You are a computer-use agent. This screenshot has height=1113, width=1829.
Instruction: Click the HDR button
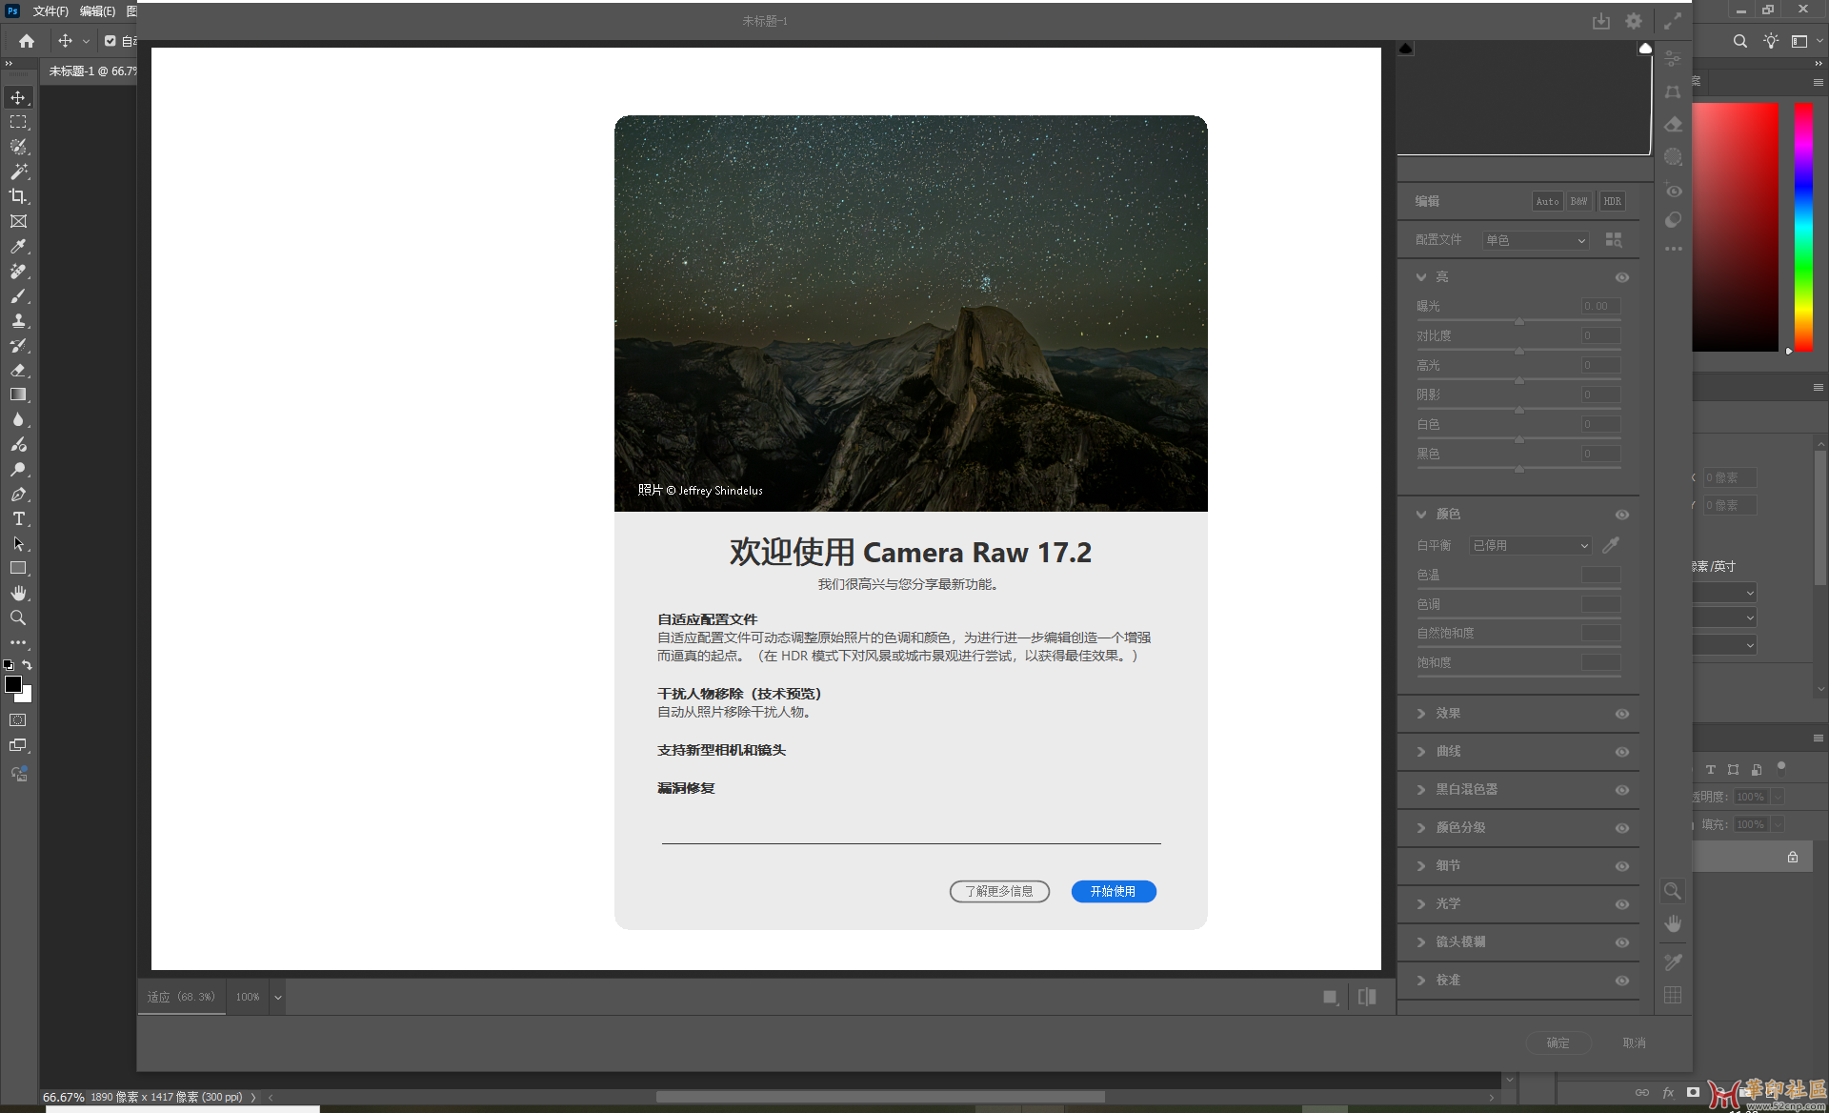pyautogui.click(x=1612, y=201)
